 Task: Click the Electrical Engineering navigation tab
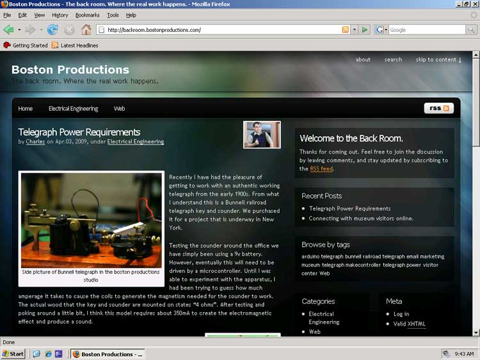73,109
